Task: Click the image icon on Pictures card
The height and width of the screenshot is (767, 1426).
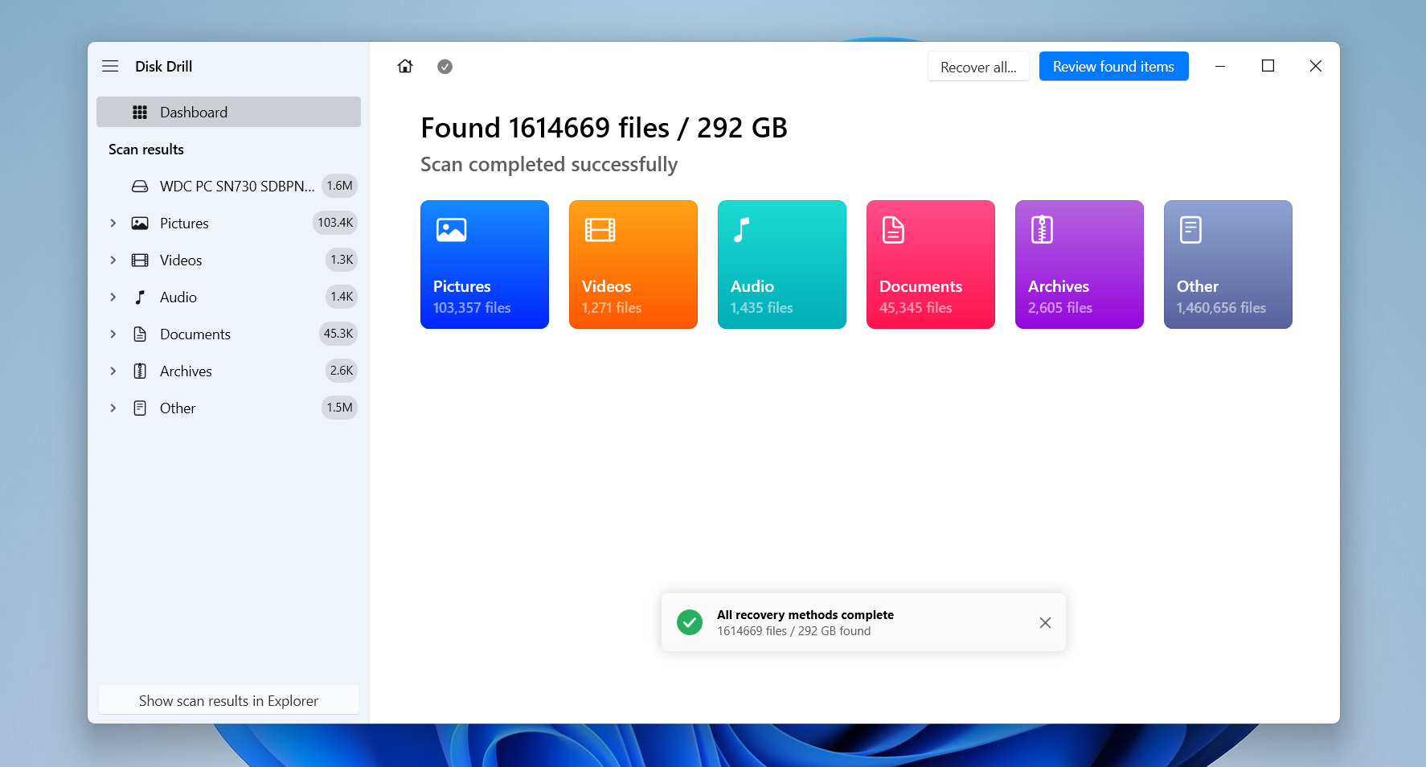Action: pyautogui.click(x=451, y=230)
